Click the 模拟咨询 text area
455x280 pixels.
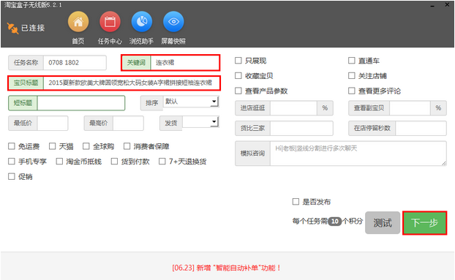(x=358, y=154)
